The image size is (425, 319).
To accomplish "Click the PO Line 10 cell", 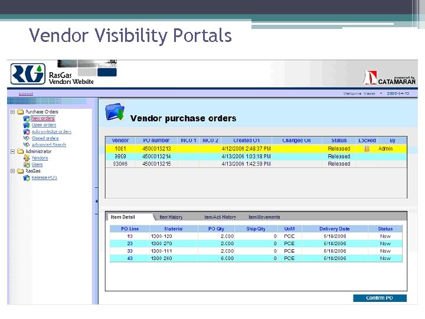I will pos(130,236).
